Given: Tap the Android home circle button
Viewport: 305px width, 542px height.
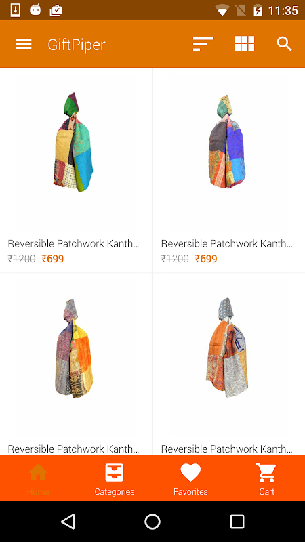Looking at the screenshot, I should [152, 522].
